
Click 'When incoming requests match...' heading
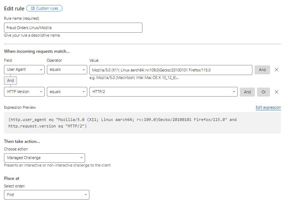(x=37, y=51)
